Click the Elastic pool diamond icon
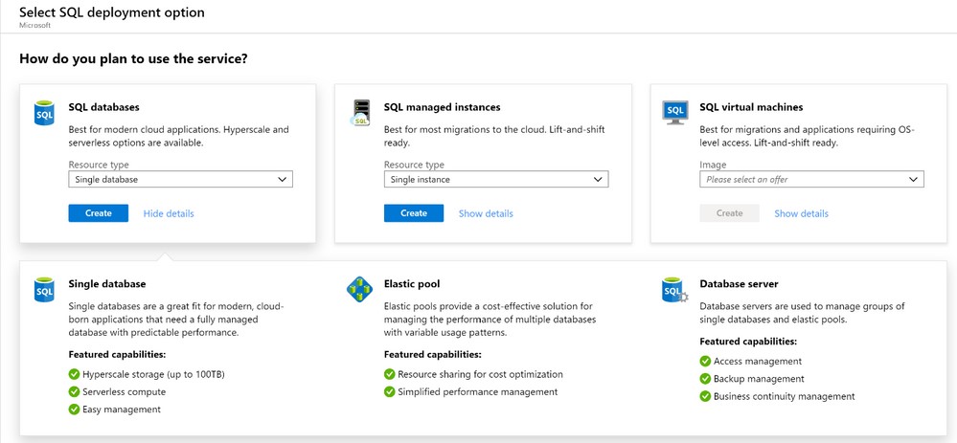 pyautogui.click(x=359, y=290)
